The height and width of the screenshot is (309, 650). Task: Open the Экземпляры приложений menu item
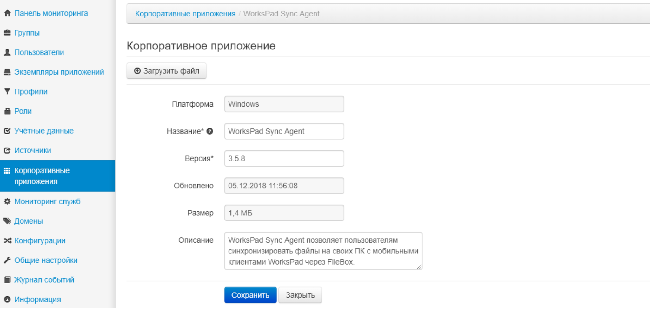[59, 72]
